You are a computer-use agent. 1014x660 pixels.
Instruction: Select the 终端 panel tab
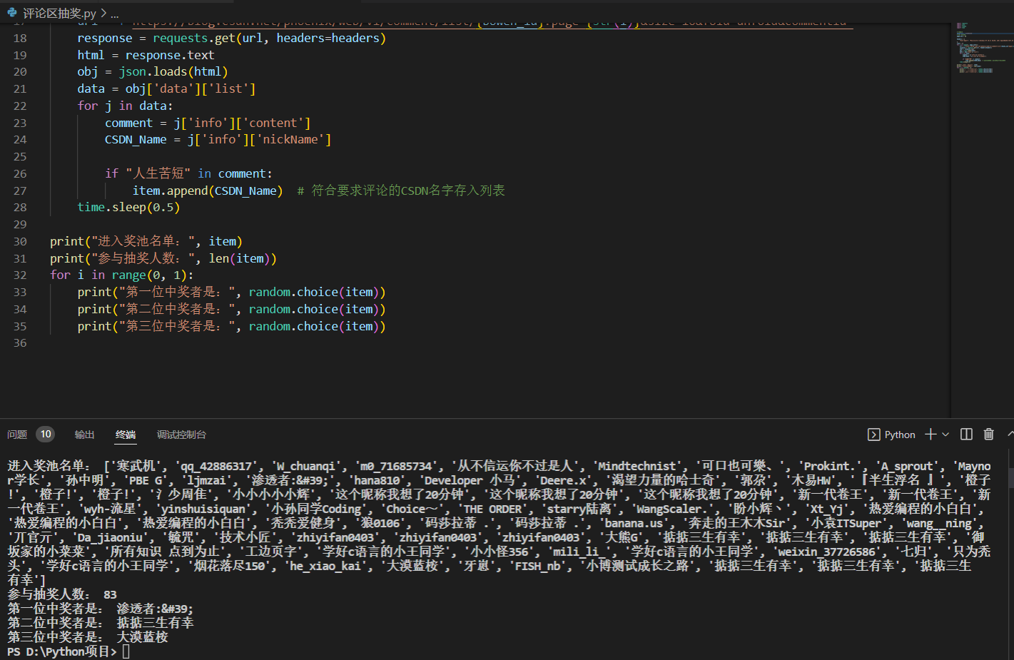[126, 435]
